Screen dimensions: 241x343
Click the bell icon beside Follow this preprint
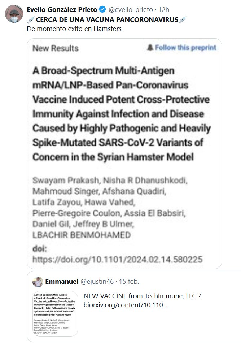150,48
